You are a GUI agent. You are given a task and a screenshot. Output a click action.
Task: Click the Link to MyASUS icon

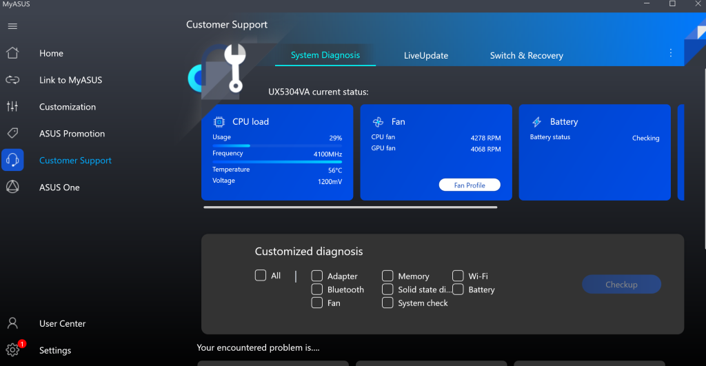coord(12,80)
